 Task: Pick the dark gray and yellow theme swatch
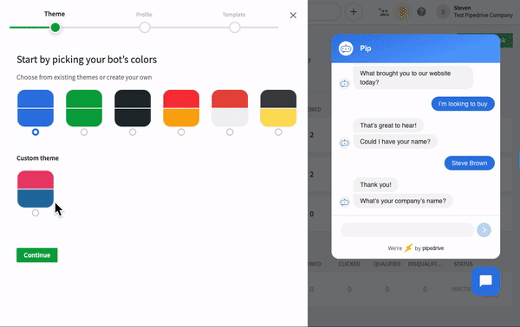(278, 108)
